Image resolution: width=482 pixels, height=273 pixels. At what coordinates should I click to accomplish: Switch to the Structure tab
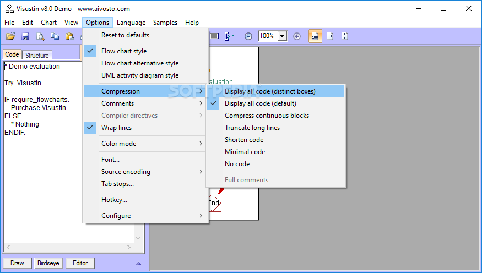point(37,55)
